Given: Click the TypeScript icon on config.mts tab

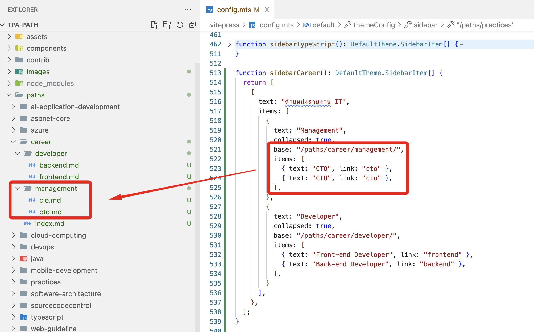Looking at the screenshot, I should (210, 10).
